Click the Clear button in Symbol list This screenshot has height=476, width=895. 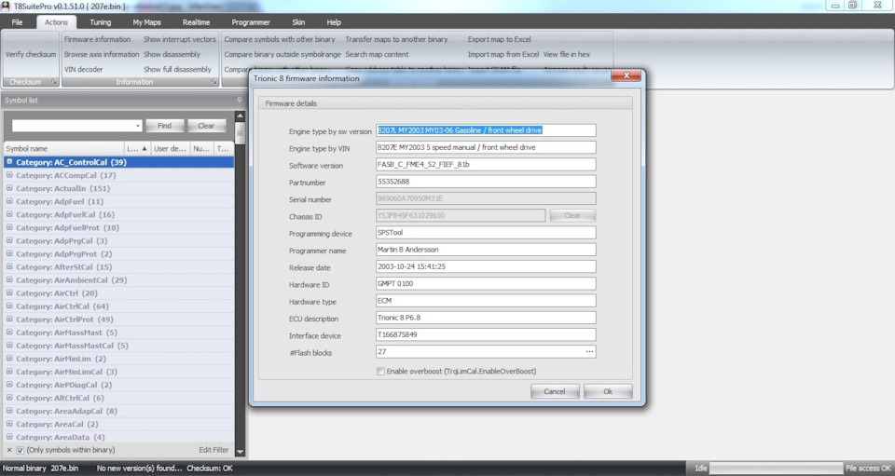(x=206, y=126)
